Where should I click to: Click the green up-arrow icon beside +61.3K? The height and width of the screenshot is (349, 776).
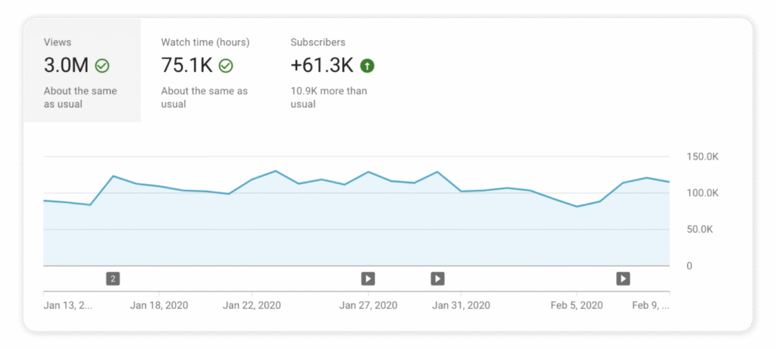coord(367,66)
